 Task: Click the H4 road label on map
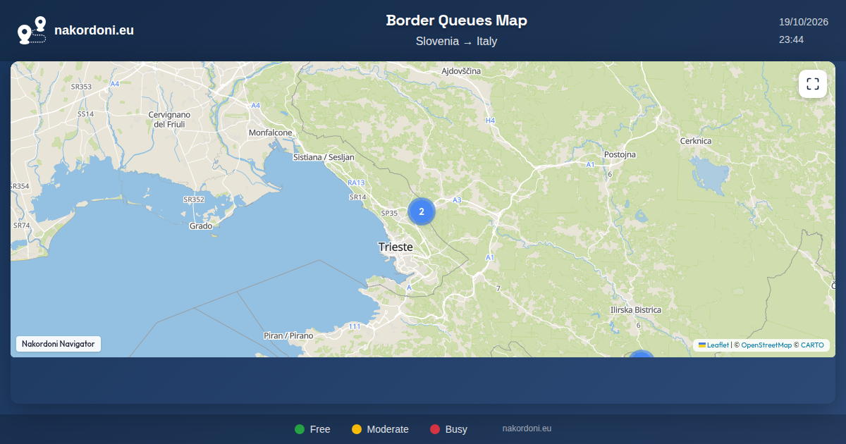click(491, 121)
